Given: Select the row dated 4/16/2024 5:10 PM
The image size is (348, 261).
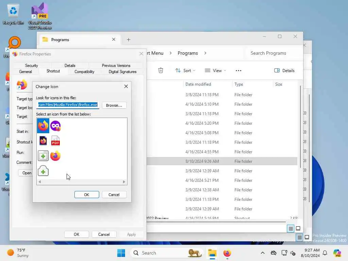Looking at the screenshot, I should [222, 104].
